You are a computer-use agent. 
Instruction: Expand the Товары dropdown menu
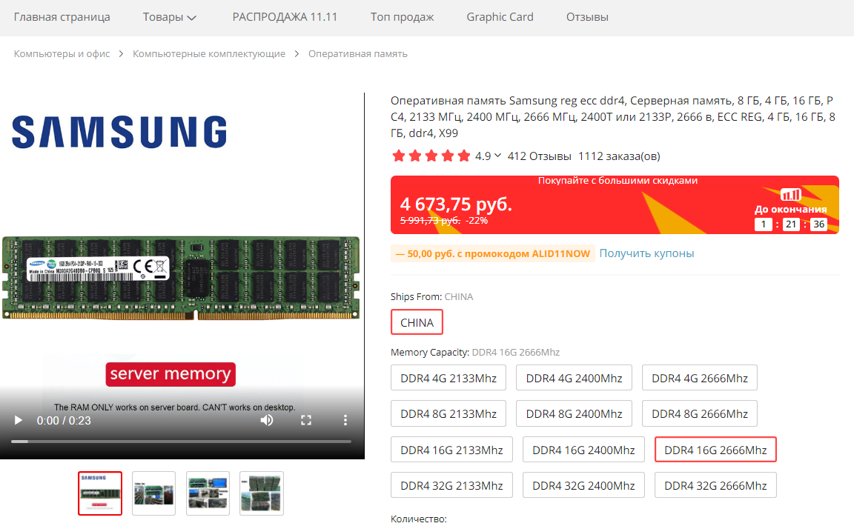(169, 17)
